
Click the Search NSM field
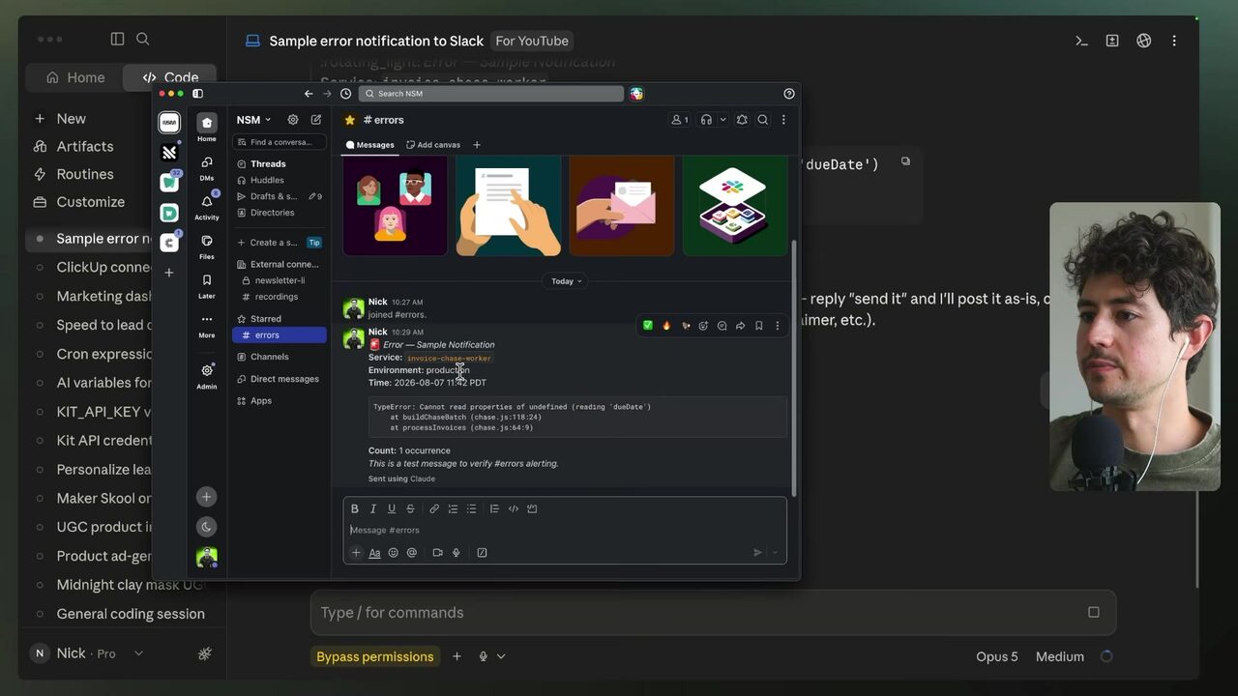(491, 94)
